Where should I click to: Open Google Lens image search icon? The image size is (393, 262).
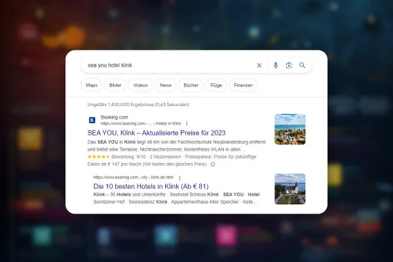click(289, 65)
